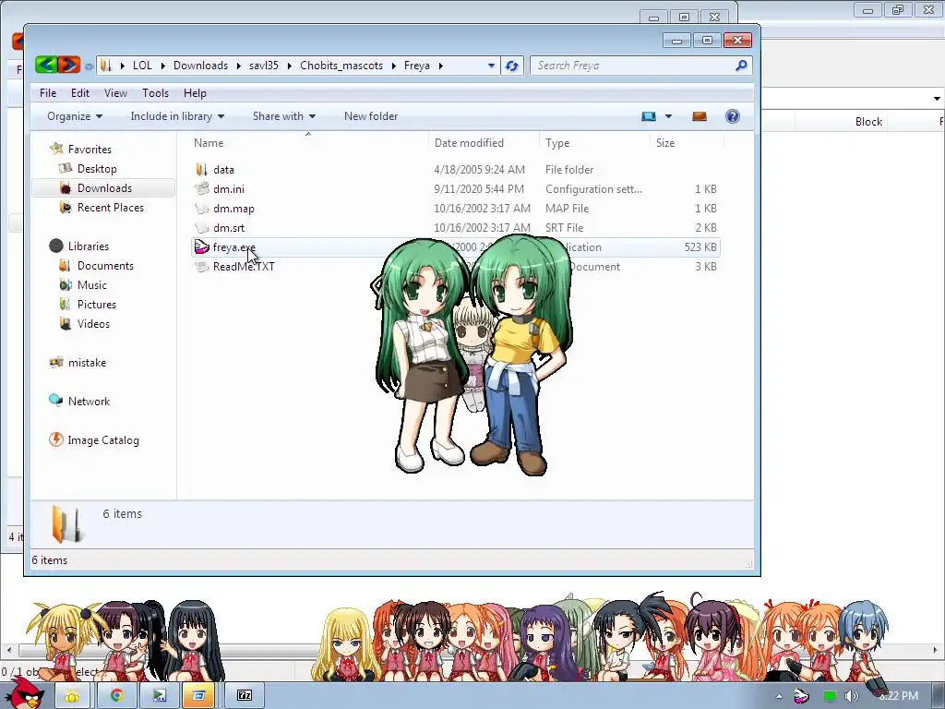The width and height of the screenshot is (945, 709).
Task: Open the Angry Birds Start button
Action: (x=23, y=693)
